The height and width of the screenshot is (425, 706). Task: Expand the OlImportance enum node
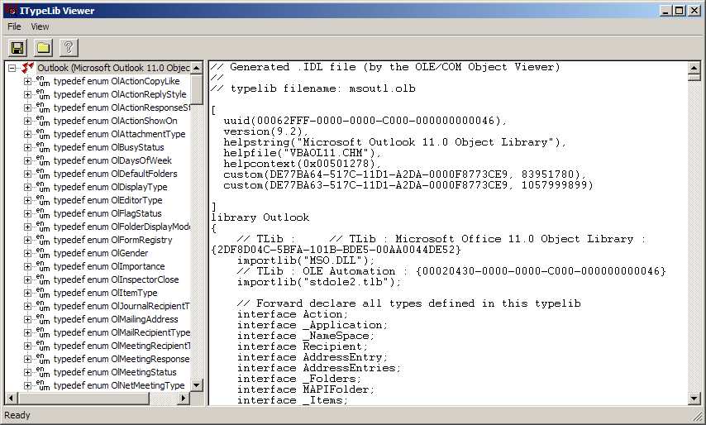click(27, 266)
